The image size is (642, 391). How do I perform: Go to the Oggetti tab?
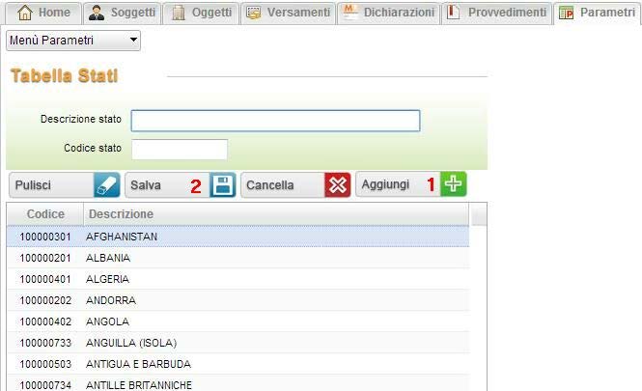(202, 13)
